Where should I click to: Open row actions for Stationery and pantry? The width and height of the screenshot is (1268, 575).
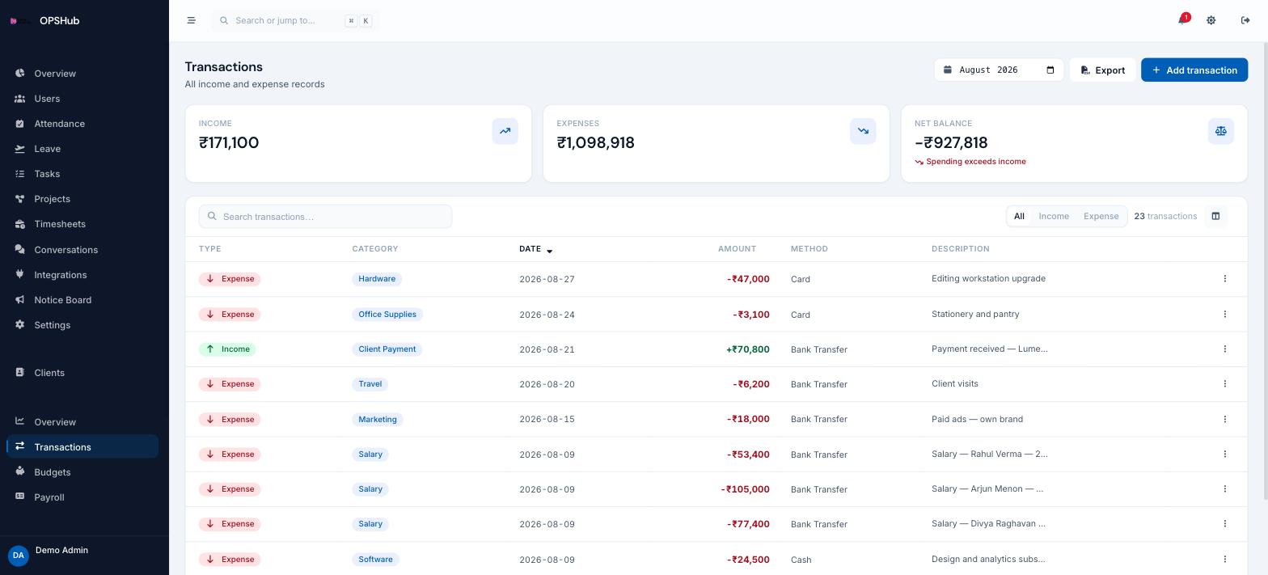click(1224, 314)
